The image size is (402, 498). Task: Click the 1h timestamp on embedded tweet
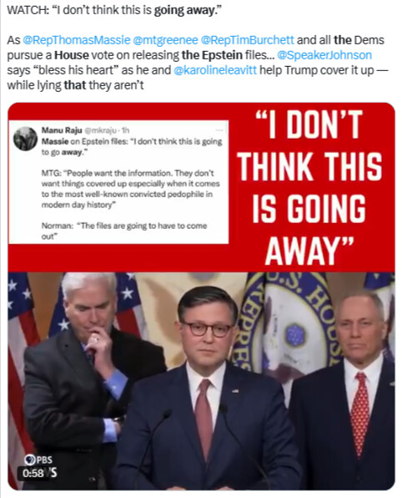126,130
